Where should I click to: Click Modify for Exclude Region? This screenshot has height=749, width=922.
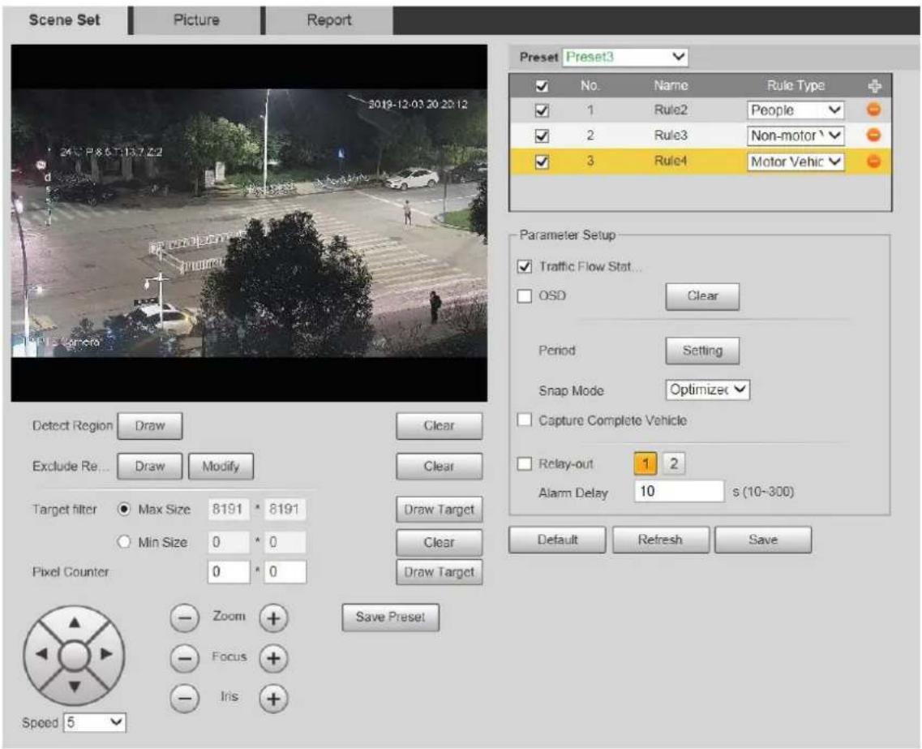click(x=221, y=467)
